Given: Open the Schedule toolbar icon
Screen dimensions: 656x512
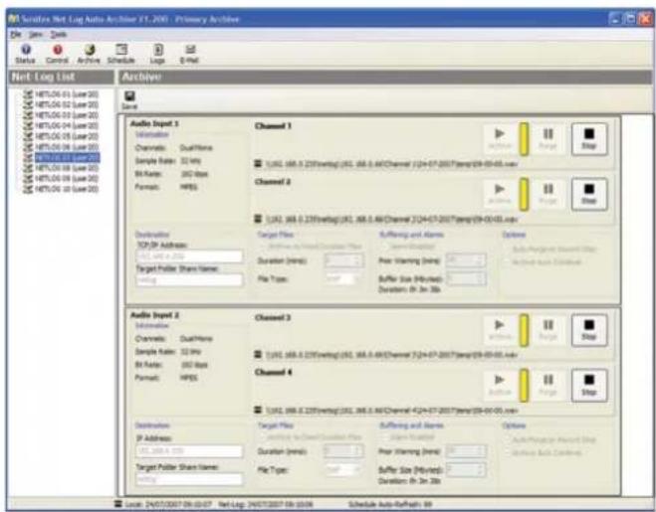Looking at the screenshot, I should [121, 55].
